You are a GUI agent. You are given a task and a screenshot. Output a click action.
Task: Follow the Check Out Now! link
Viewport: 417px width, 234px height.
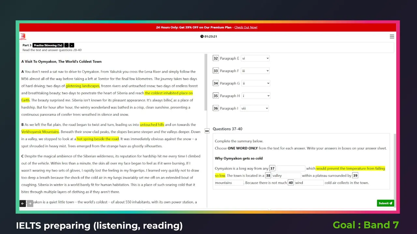(x=246, y=27)
